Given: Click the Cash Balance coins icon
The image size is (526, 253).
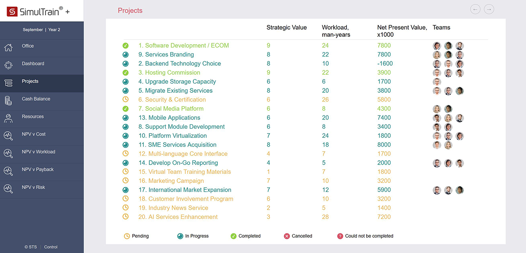Looking at the screenshot, I should point(8,100).
